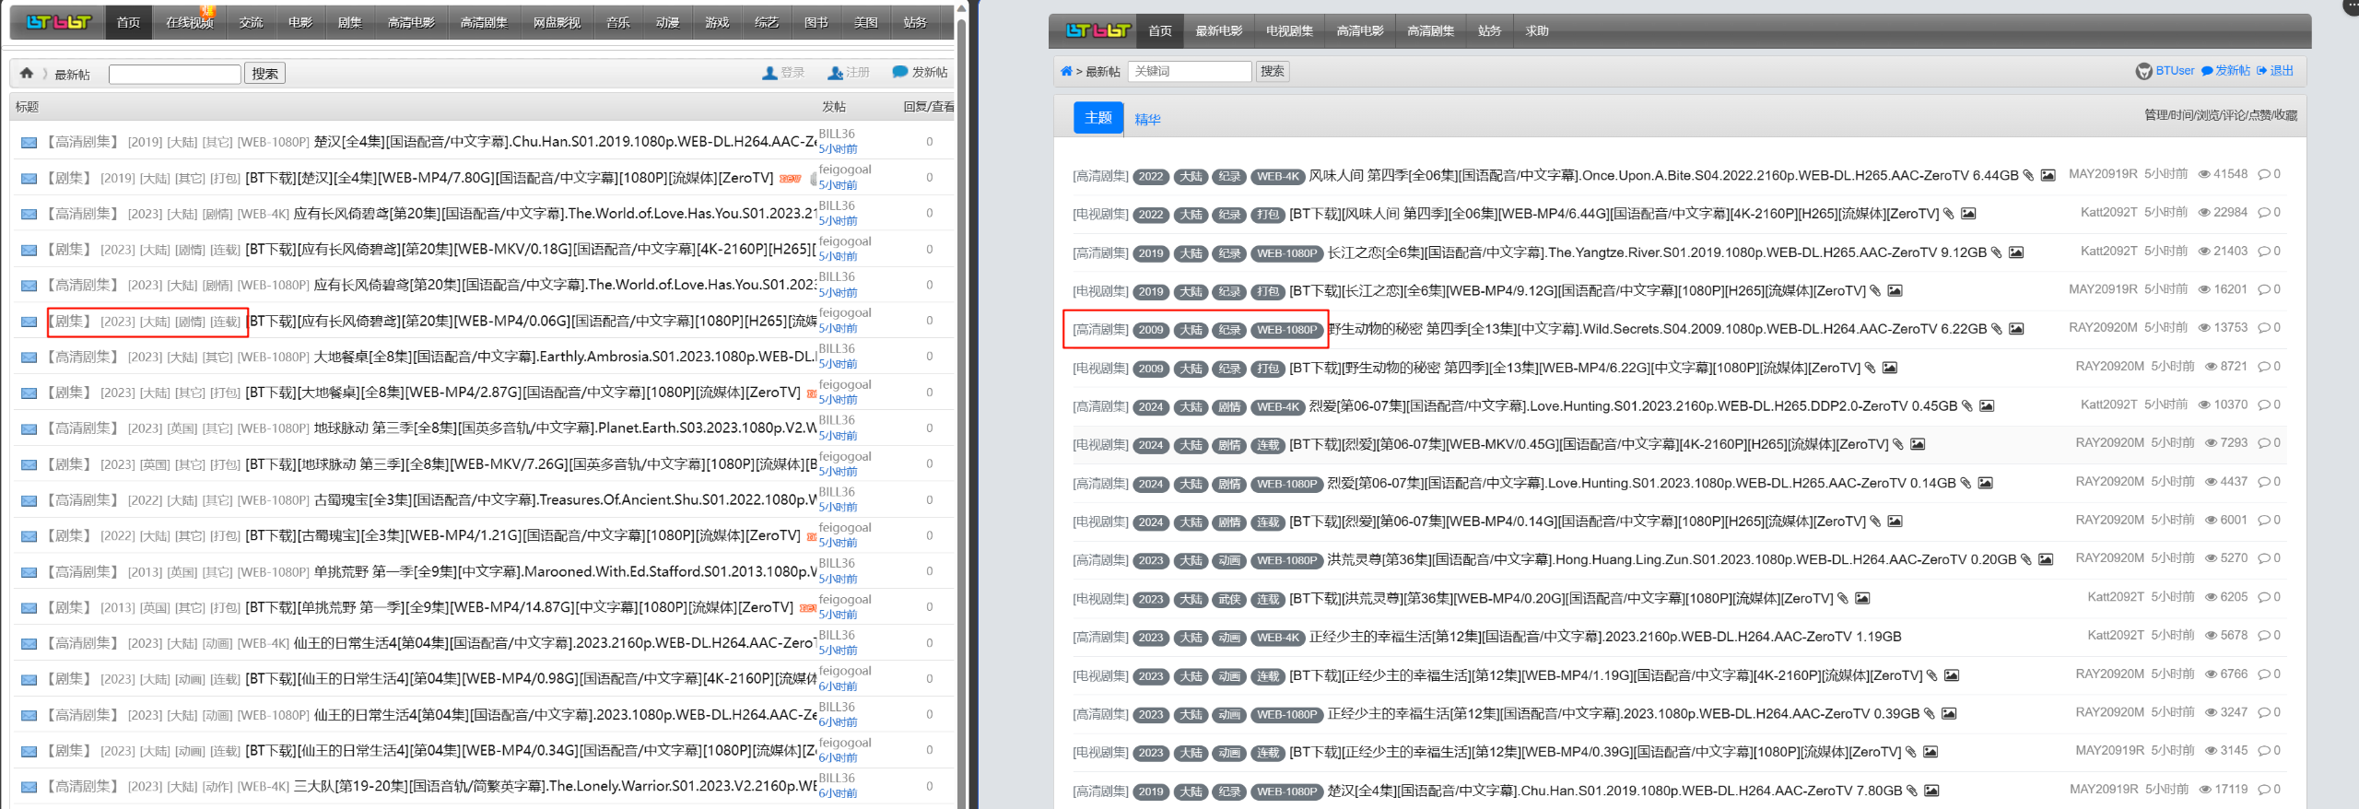
Task: Click the home icon in the left window breadcrumb
Action: [27, 73]
